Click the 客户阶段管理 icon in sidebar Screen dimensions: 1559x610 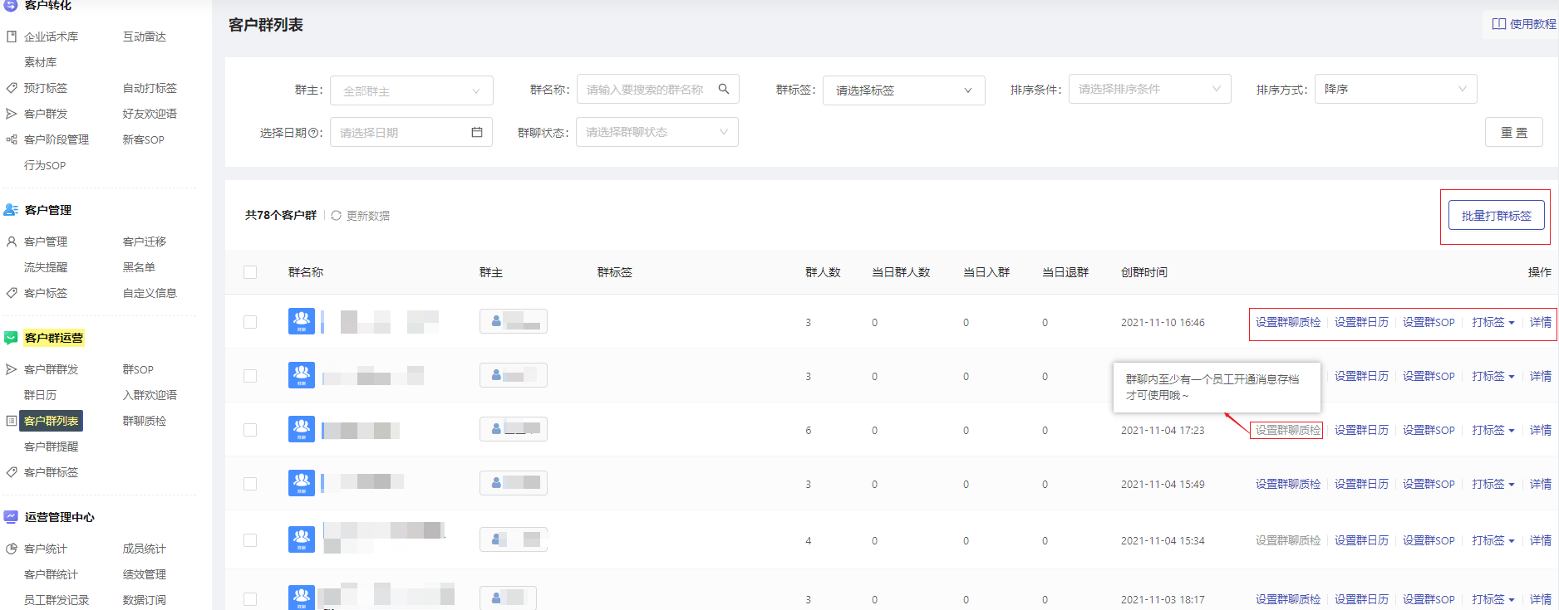point(12,139)
